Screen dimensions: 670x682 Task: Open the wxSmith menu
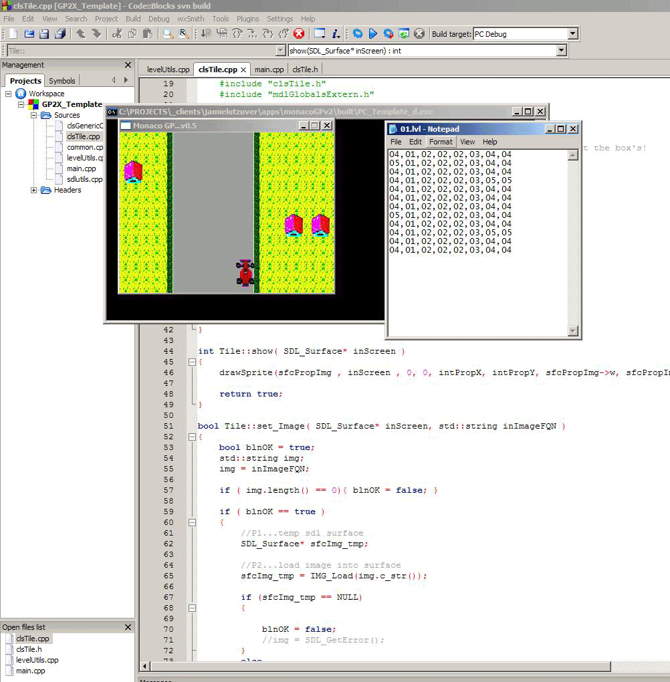(191, 19)
